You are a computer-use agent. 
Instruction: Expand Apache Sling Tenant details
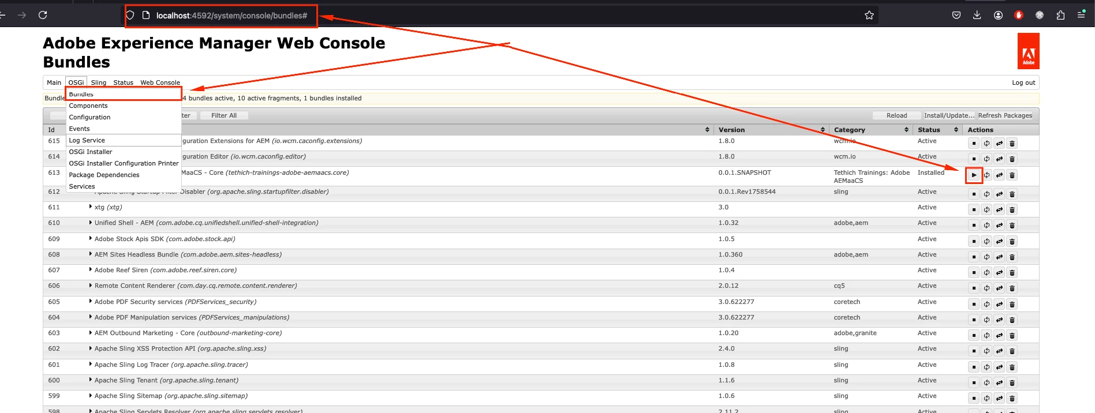tap(91, 380)
